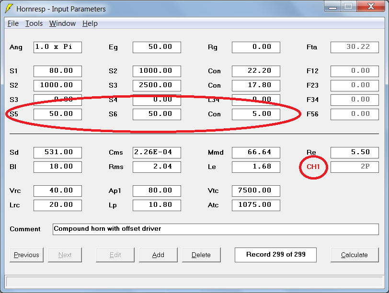Click the Hornresp lightning bolt title icon
Image resolution: width=389 pixels, height=293 pixels.
[9, 8]
